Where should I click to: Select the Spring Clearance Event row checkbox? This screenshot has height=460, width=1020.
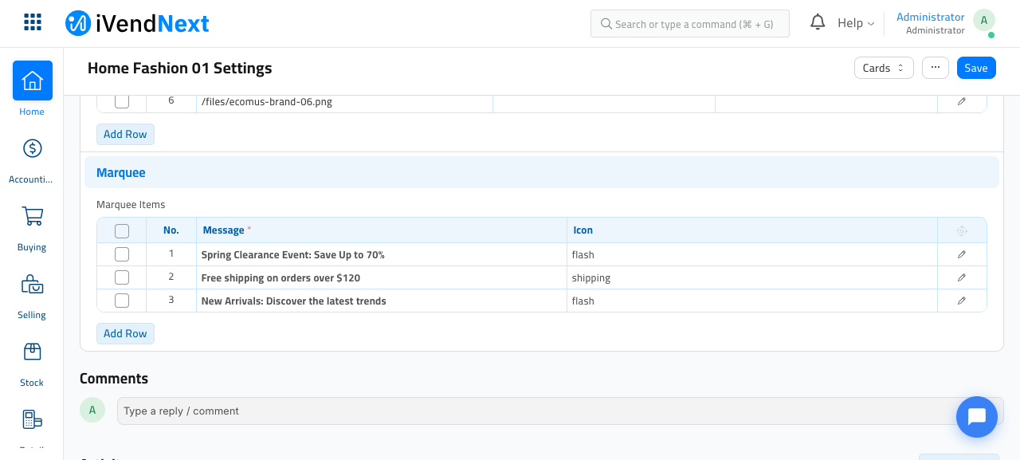pos(122,254)
